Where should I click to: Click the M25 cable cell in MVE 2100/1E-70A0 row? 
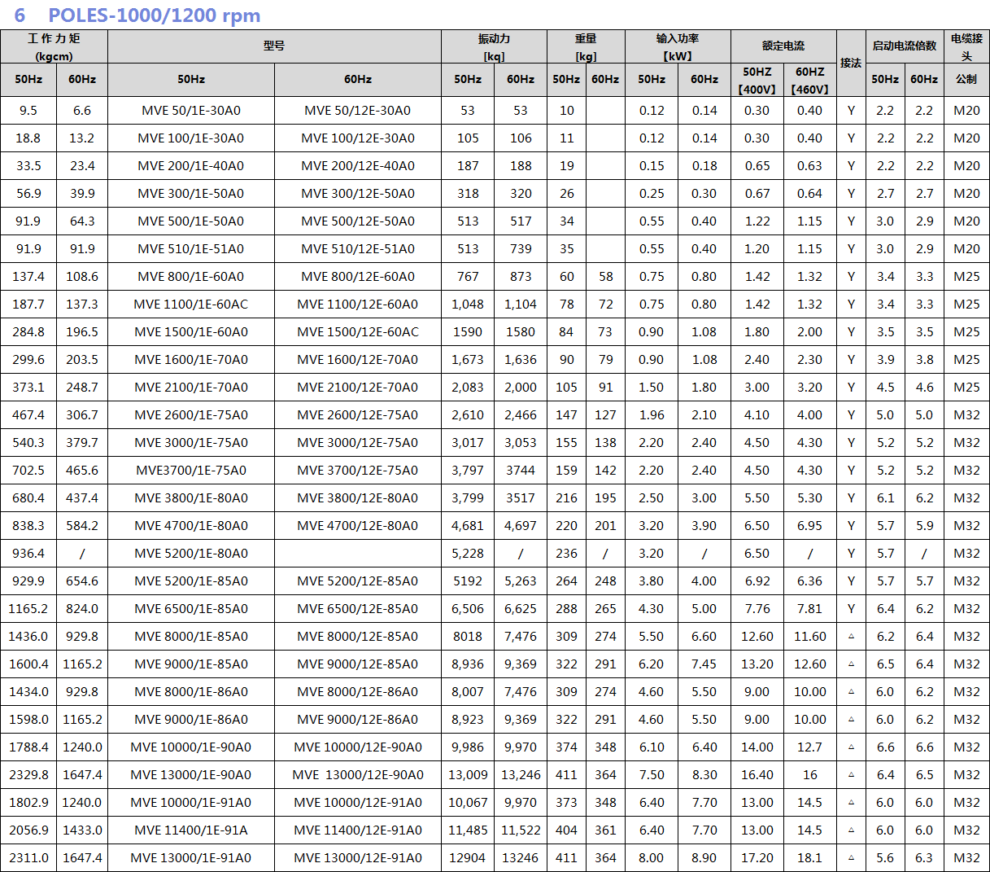click(966, 388)
